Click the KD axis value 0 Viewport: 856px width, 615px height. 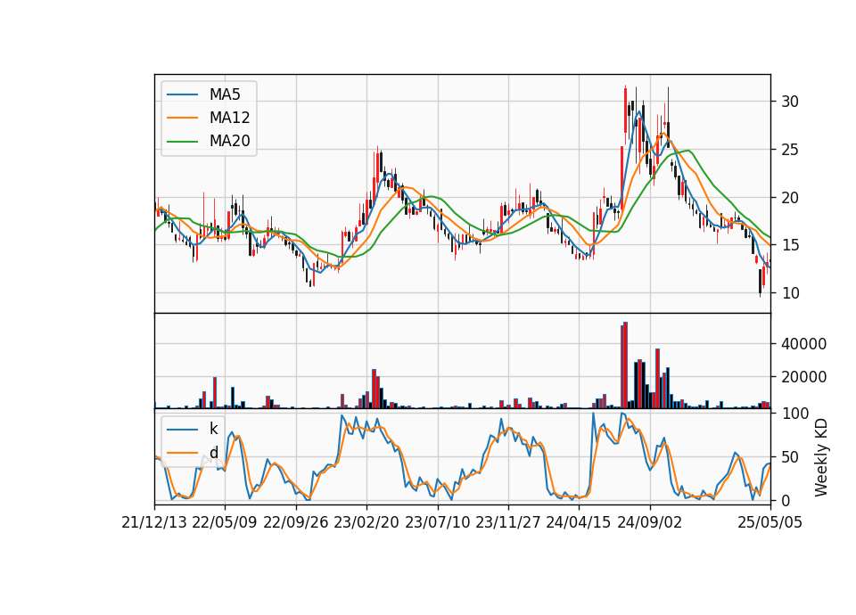point(786,500)
